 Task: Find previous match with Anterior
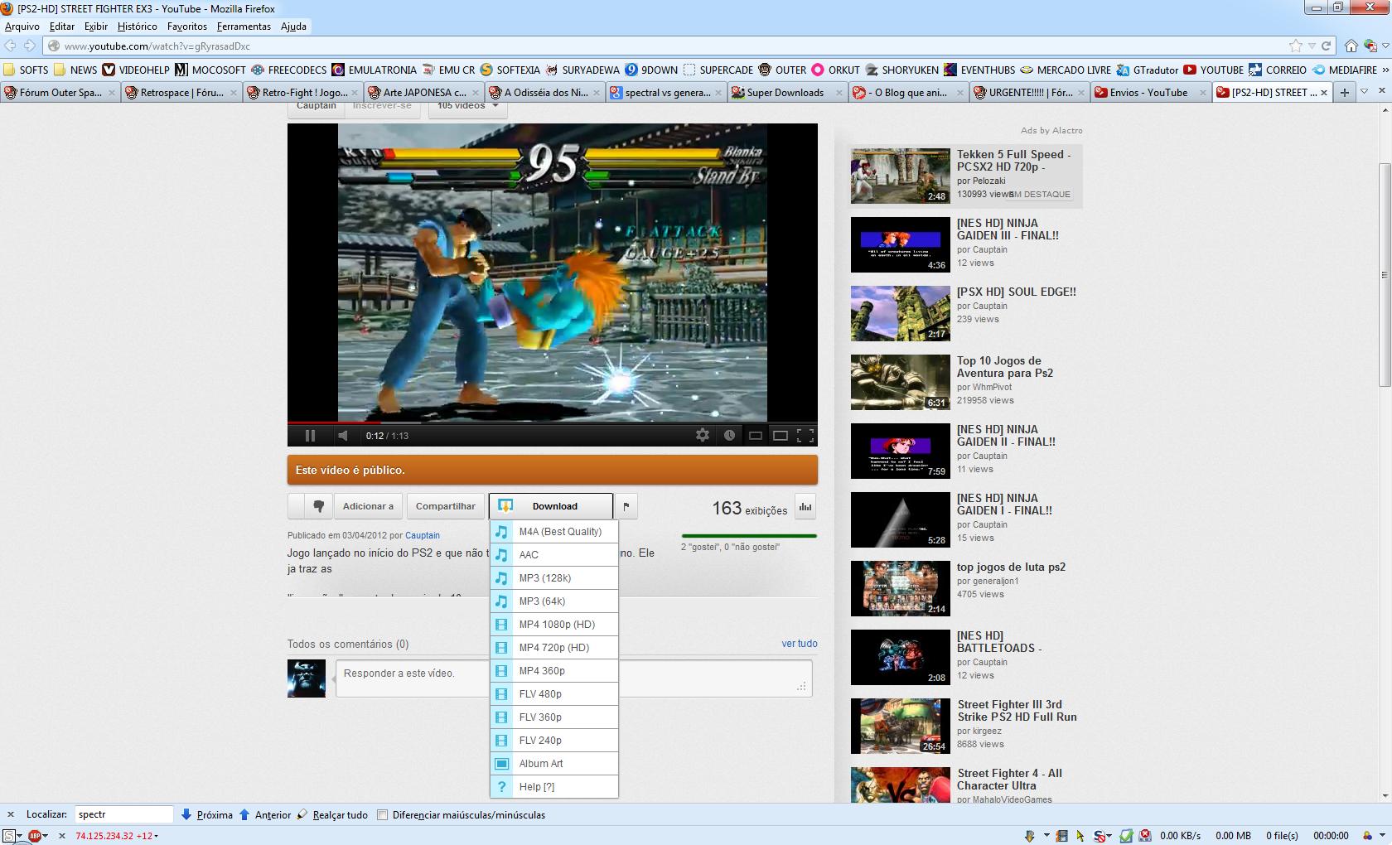tap(265, 815)
